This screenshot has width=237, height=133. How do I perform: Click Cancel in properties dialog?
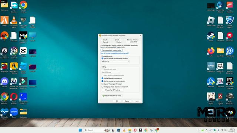click(127, 101)
